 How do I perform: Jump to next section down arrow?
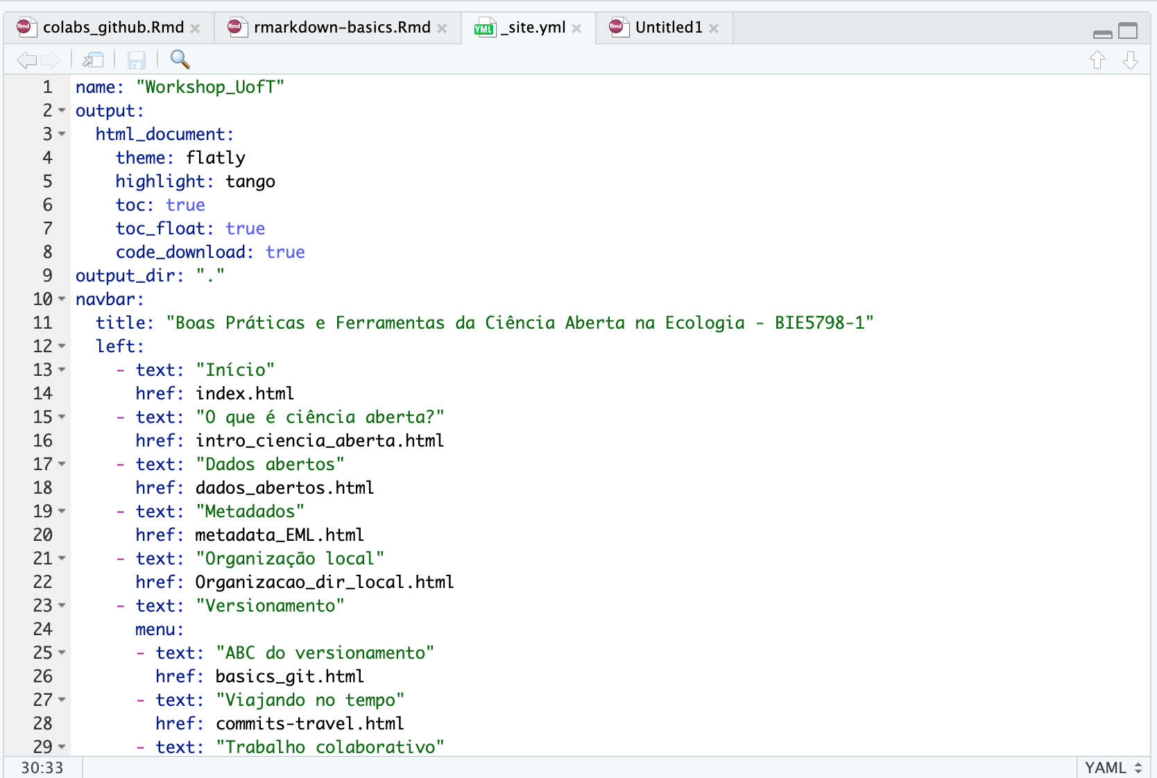(x=1131, y=60)
